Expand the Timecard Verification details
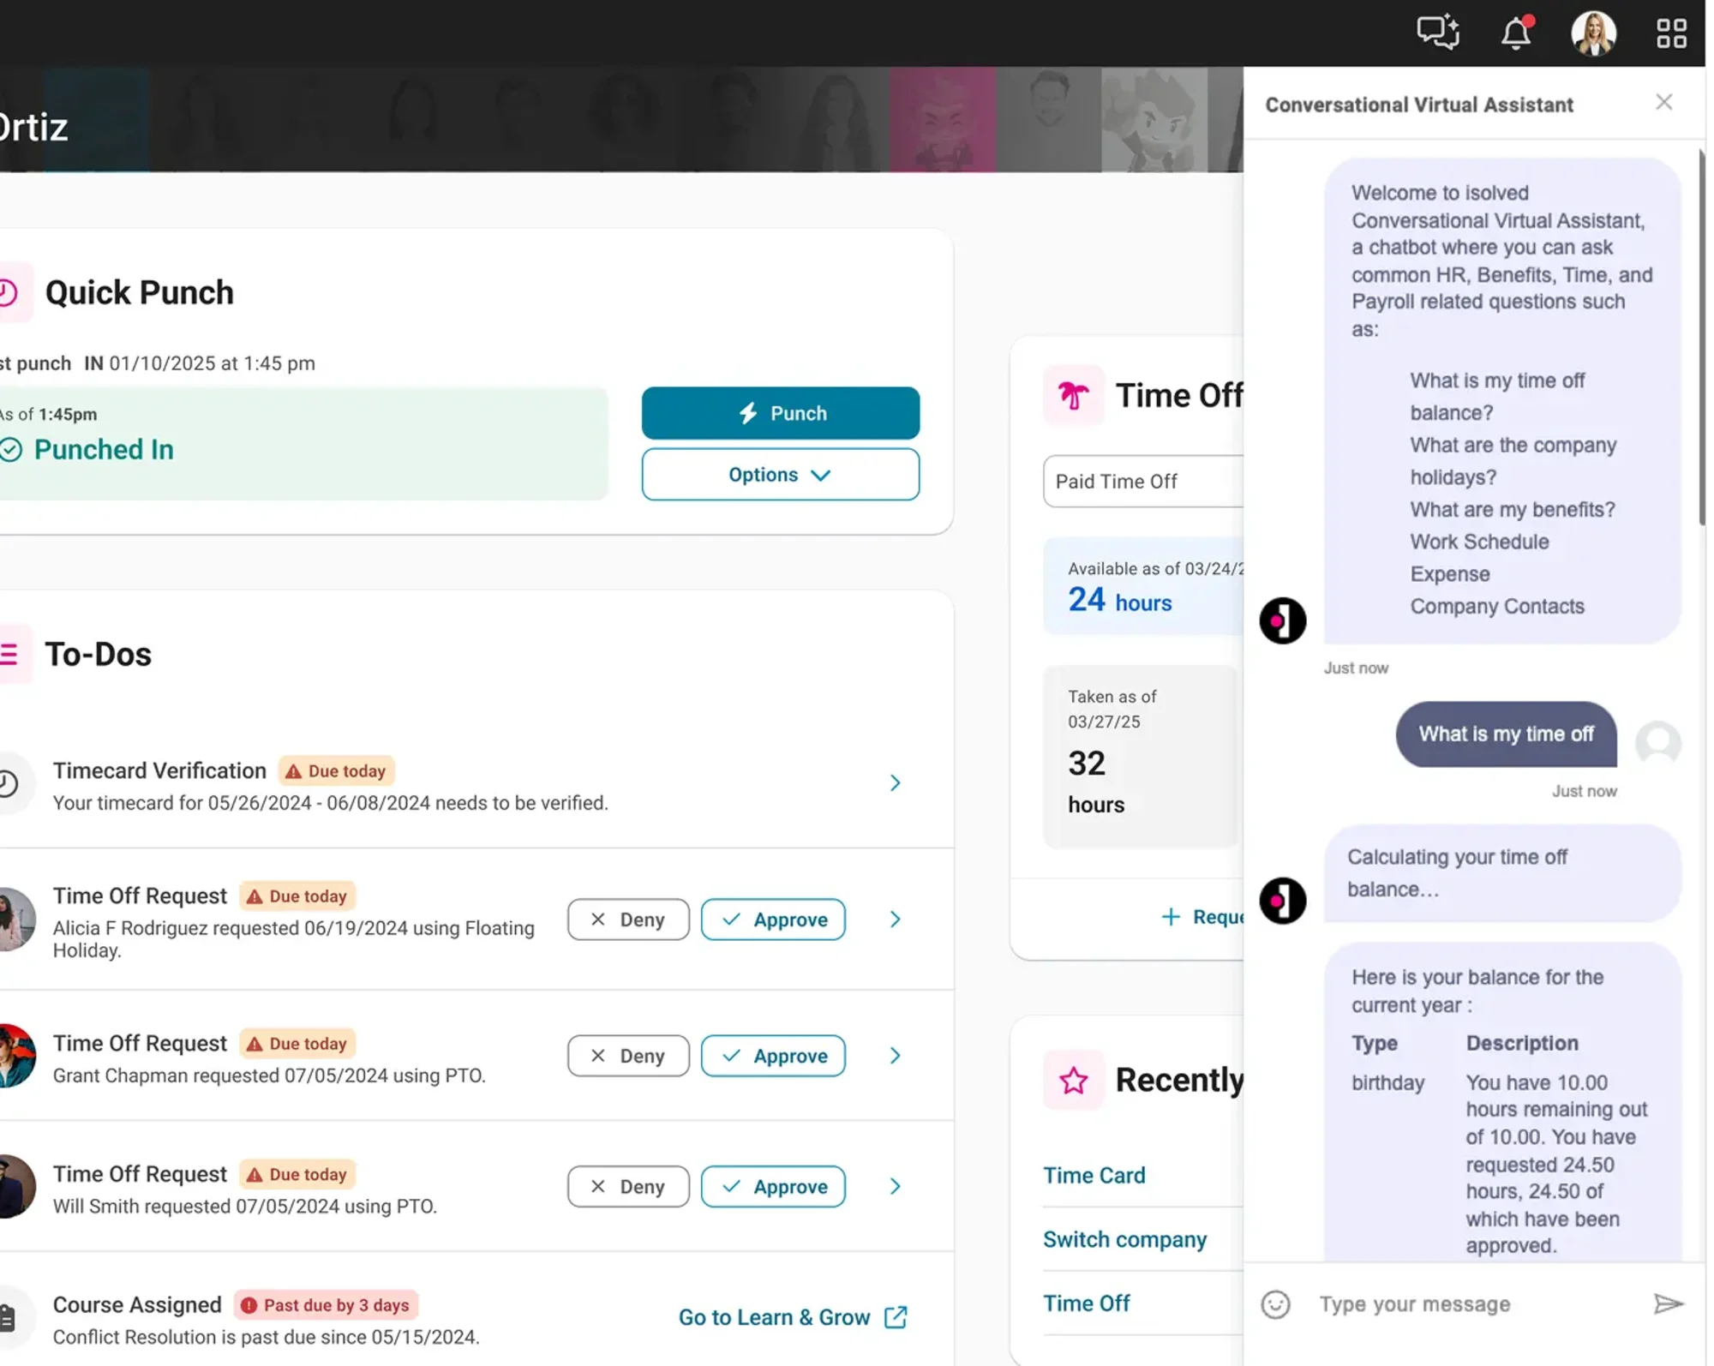This screenshot has height=1366, width=1714. click(895, 782)
